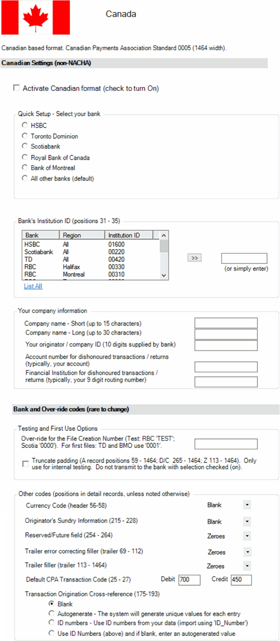
Task: Expand Trailer filler dropdown
Action: tap(247, 566)
